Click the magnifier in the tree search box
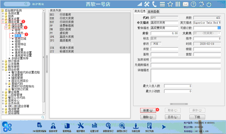This screenshot has width=226, height=134. [43, 117]
